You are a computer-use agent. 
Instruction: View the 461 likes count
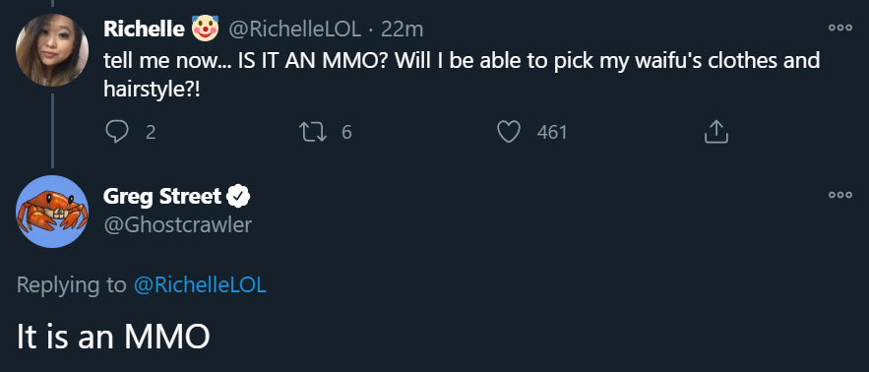coord(551,132)
